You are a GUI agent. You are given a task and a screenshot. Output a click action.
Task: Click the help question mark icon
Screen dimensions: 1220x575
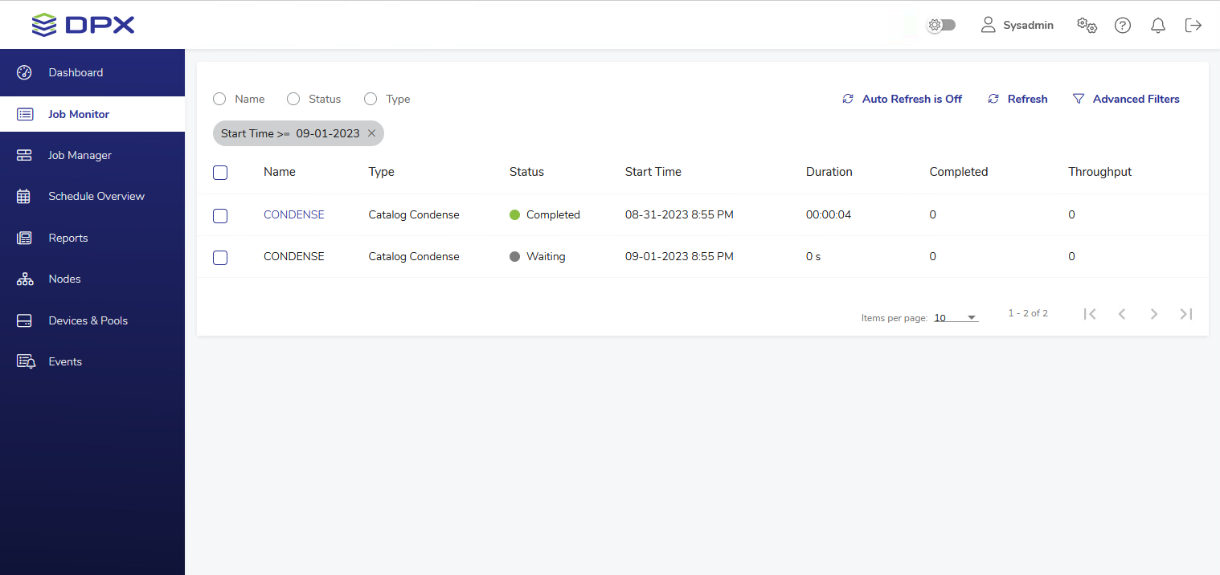[x=1123, y=26]
